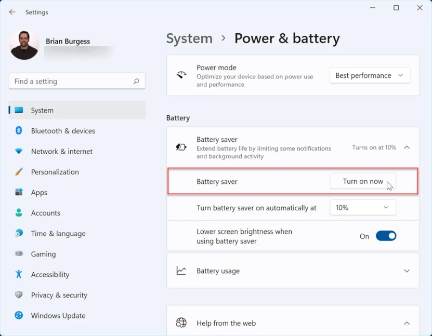Click the System monitor icon in sidebar
The height and width of the screenshot is (336, 432).
click(19, 110)
